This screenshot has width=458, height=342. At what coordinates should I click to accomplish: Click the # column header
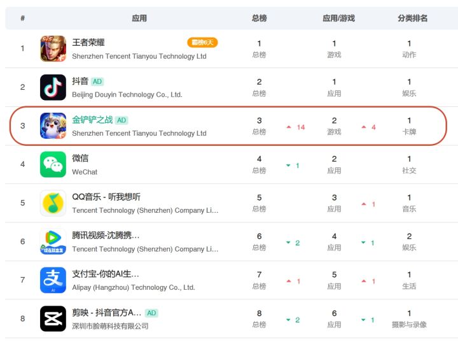(x=22, y=18)
